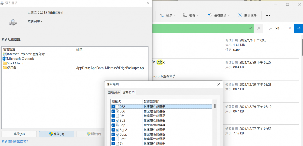Click the indexing options magnifier icon
Image resolution: width=303 pixels, height=146 pixels.
point(13,22)
